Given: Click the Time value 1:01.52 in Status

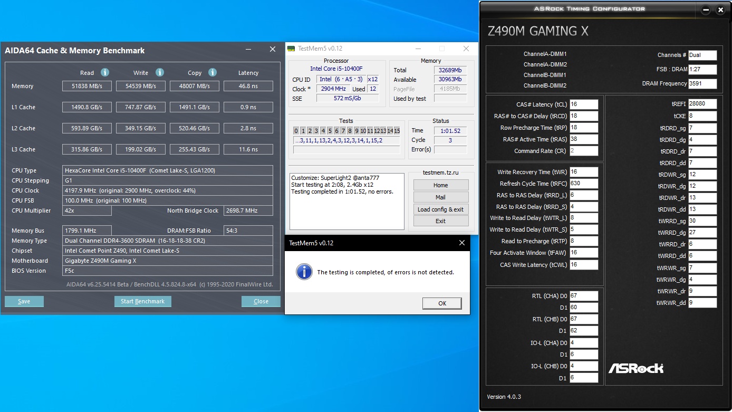Looking at the screenshot, I should 451,131.
